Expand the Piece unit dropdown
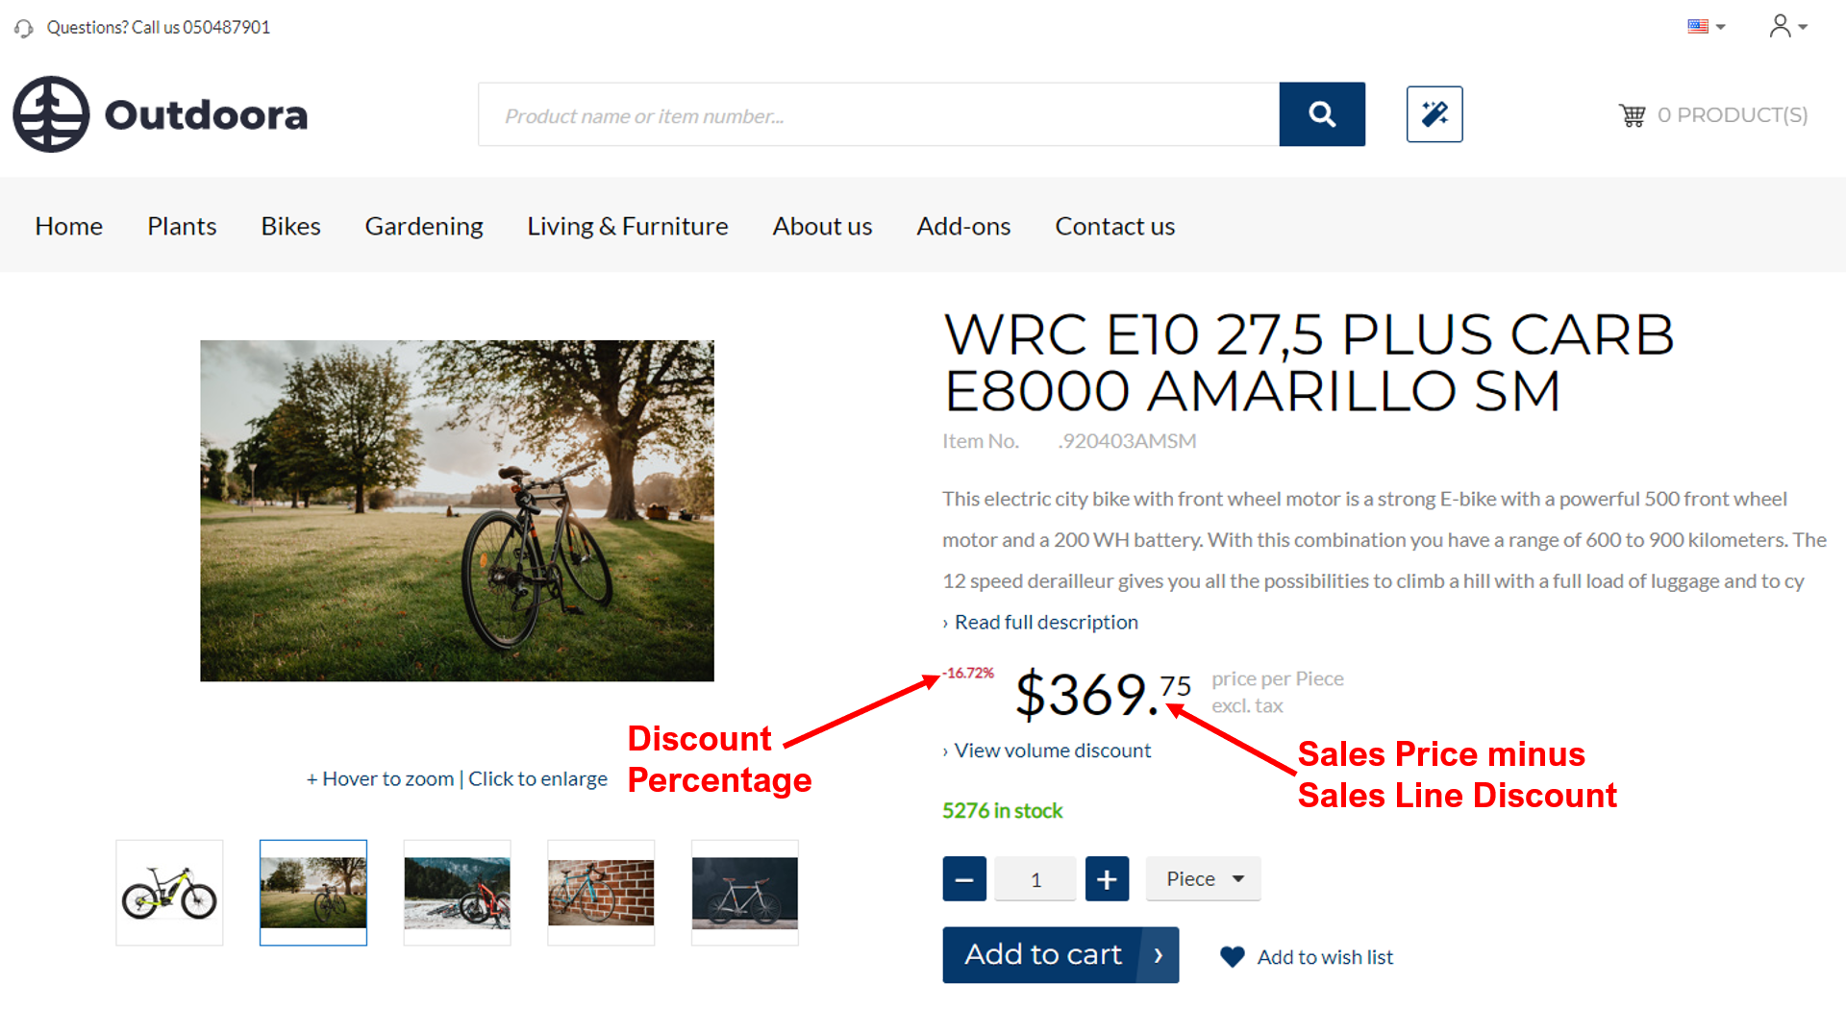The image size is (1846, 1009). [x=1203, y=878]
